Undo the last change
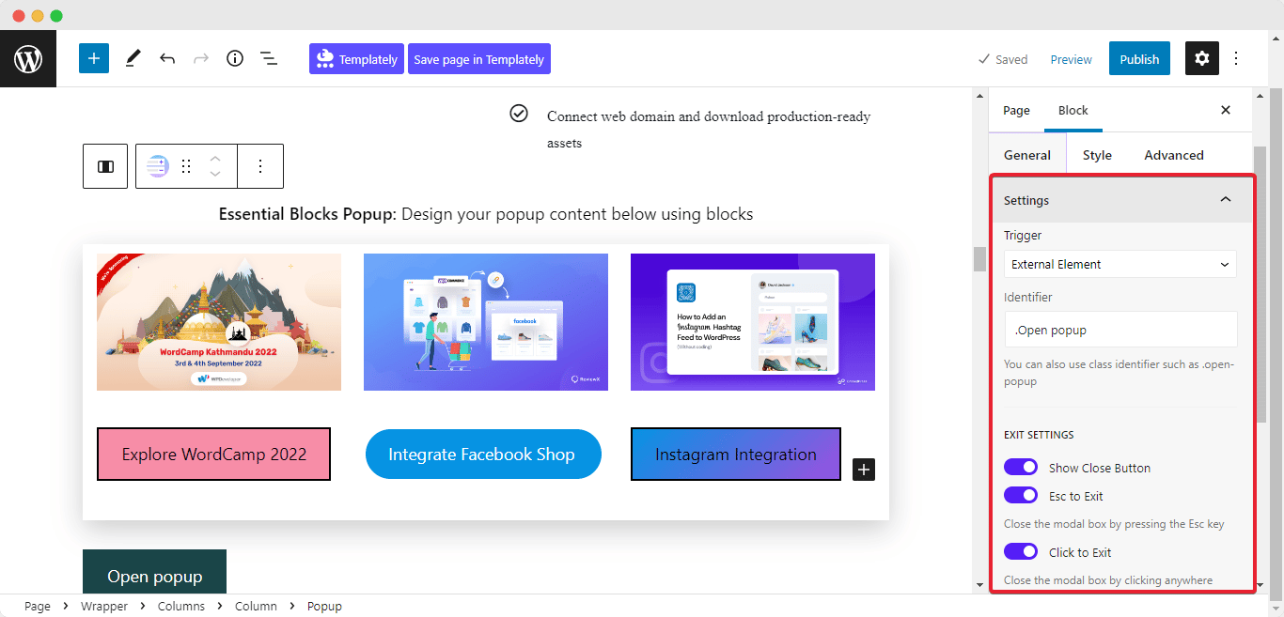The width and height of the screenshot is (1284, 617). click(167, 58)
